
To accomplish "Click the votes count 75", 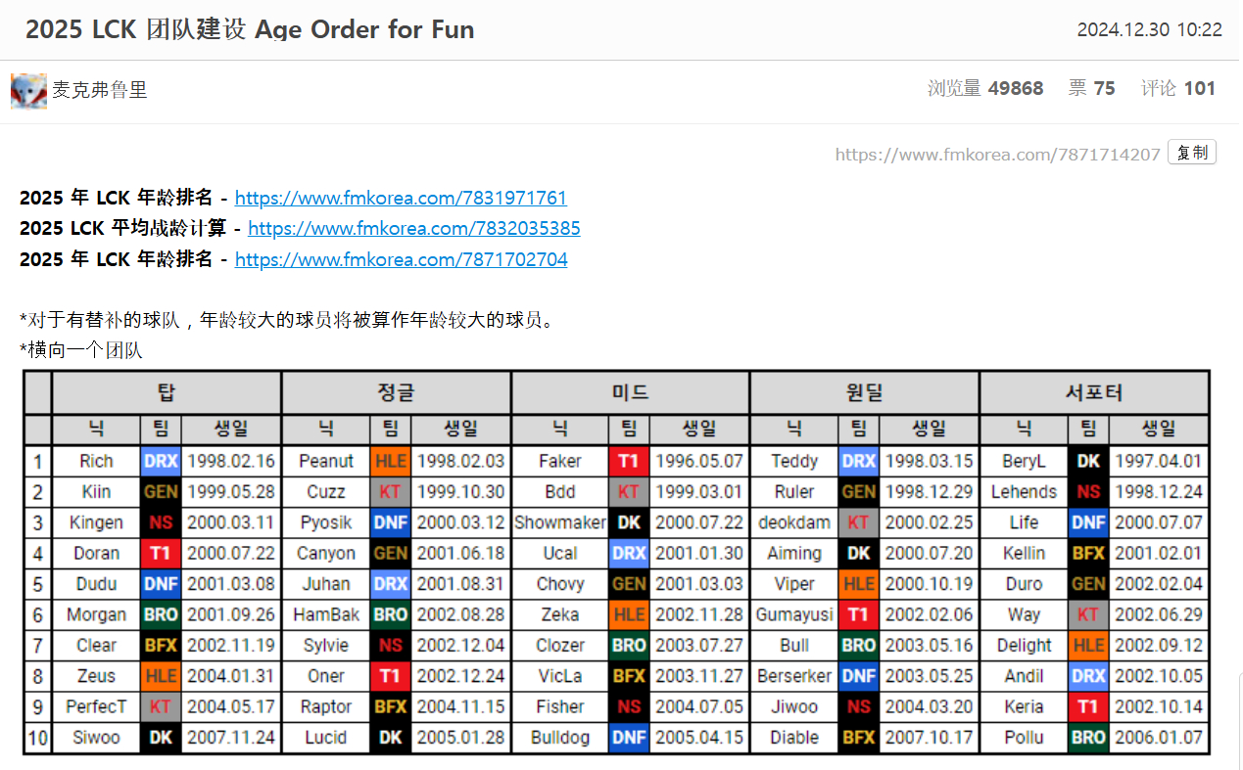I will (1104, 88).
